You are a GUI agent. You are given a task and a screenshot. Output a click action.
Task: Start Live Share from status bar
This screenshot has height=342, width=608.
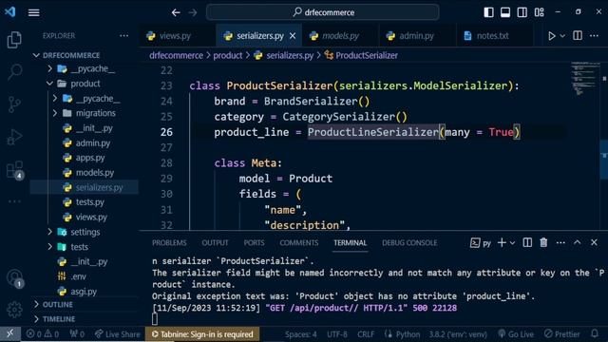pos(117,333)
